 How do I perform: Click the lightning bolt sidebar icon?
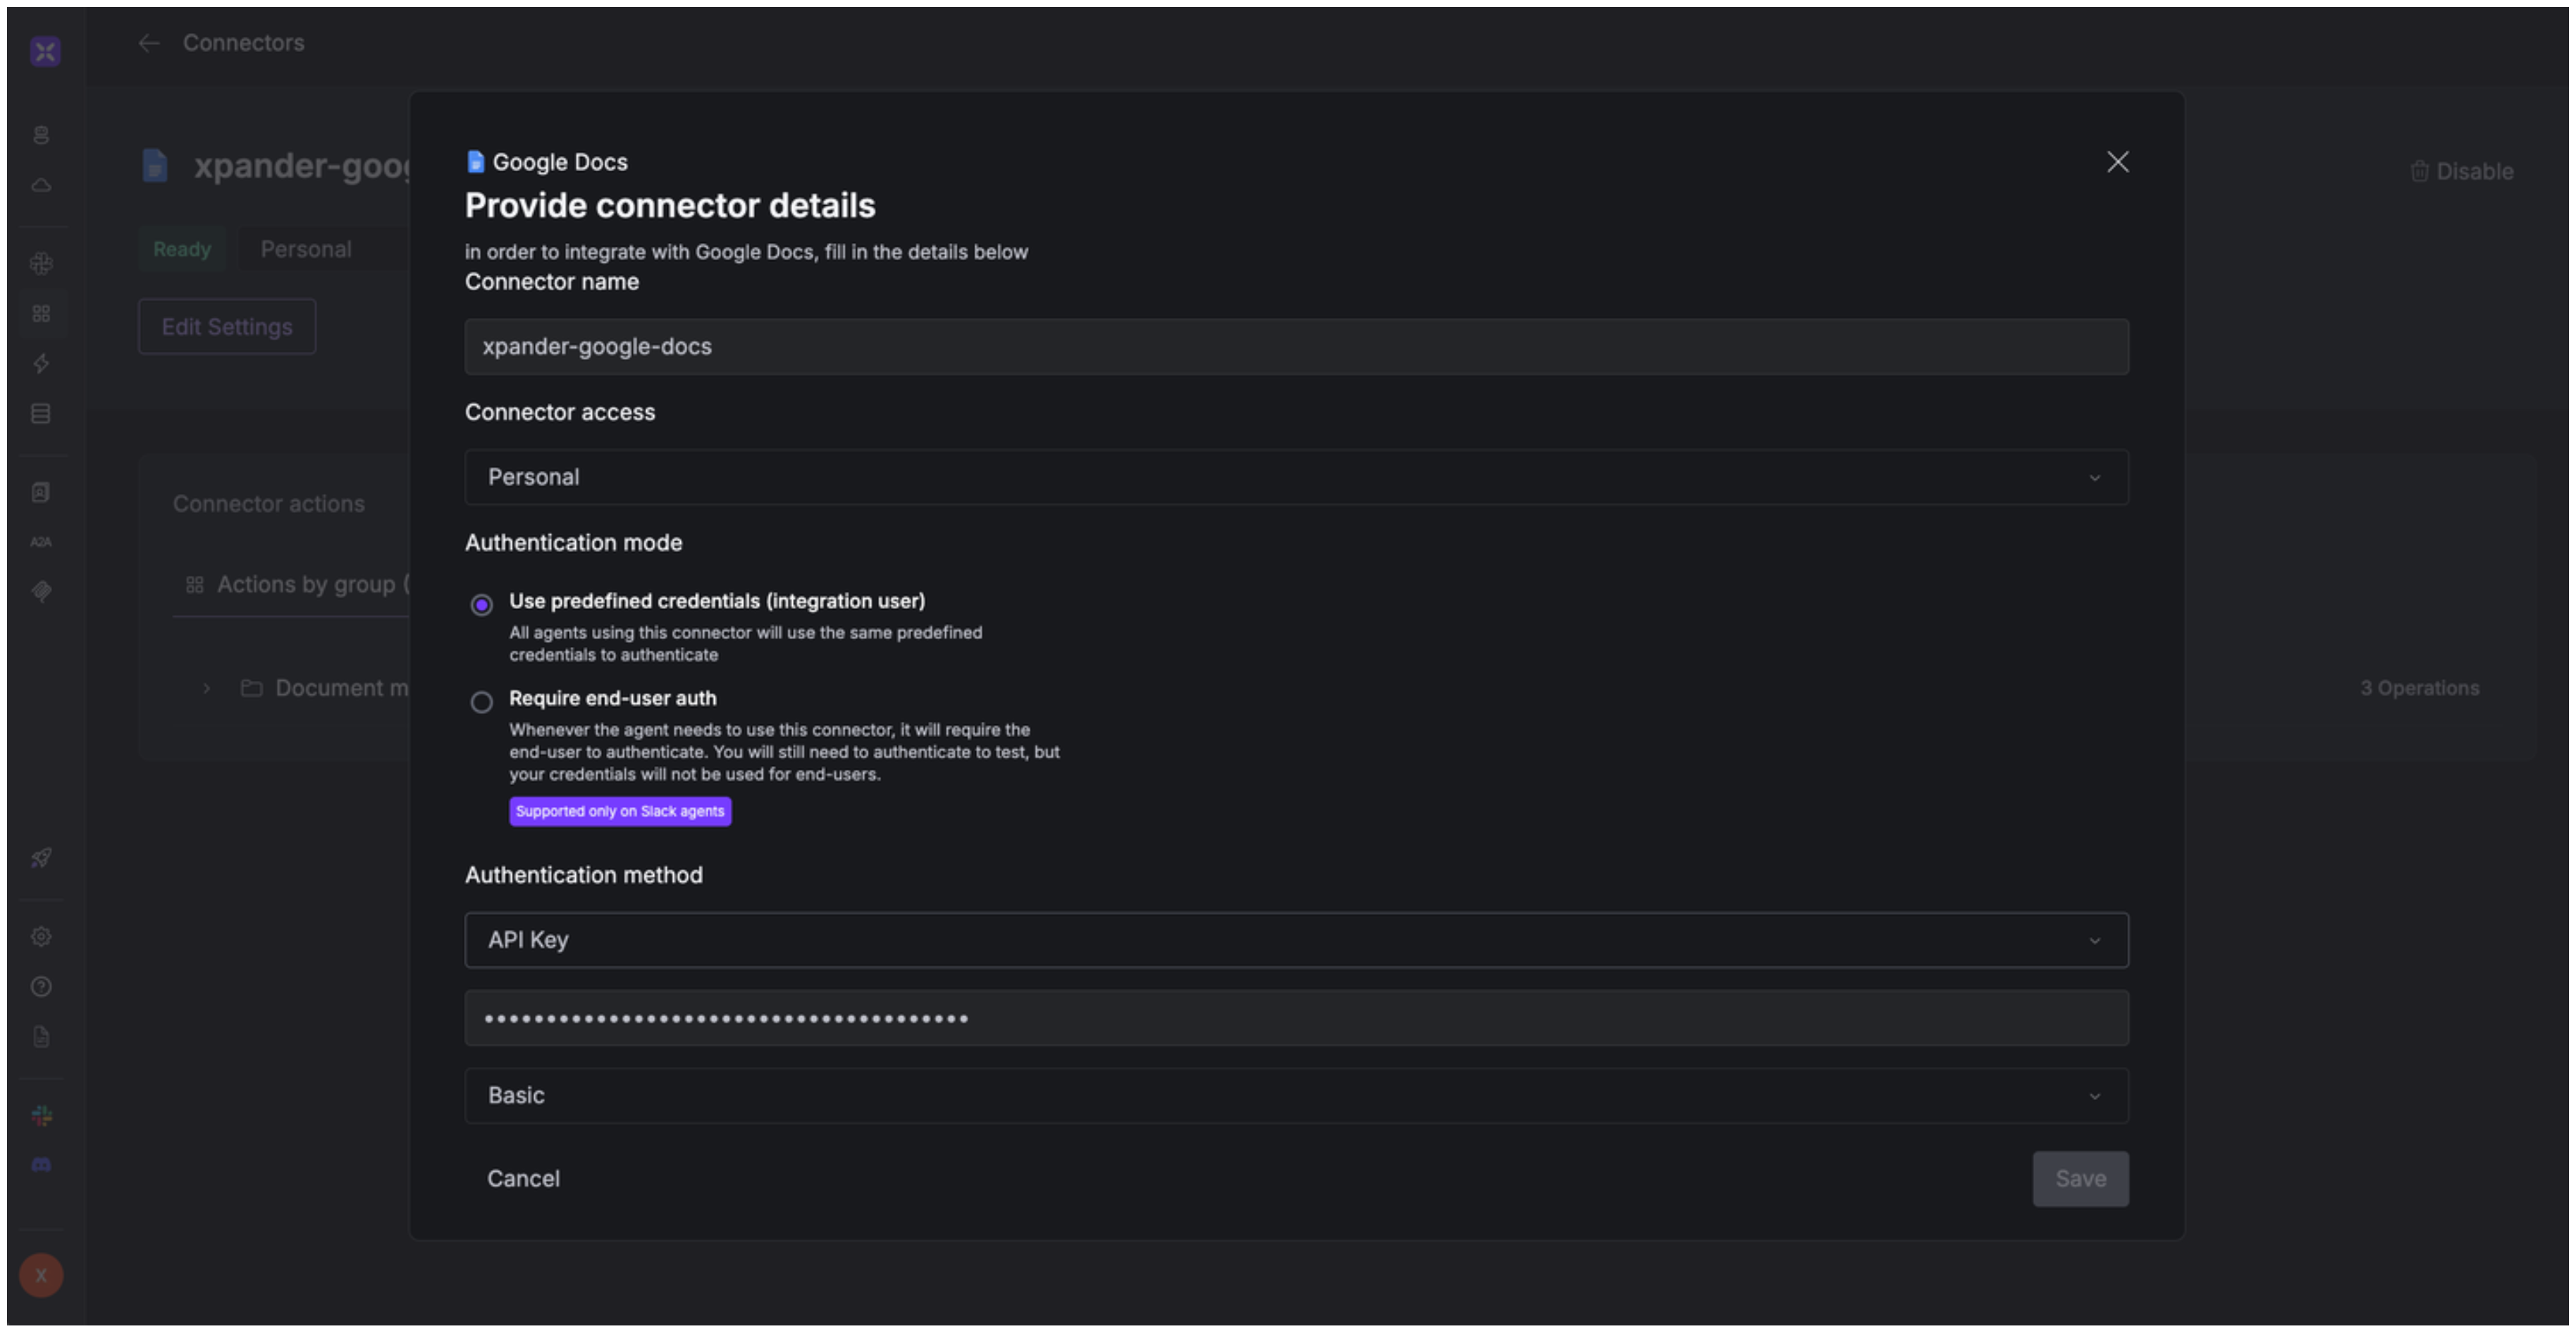point(41,364)
